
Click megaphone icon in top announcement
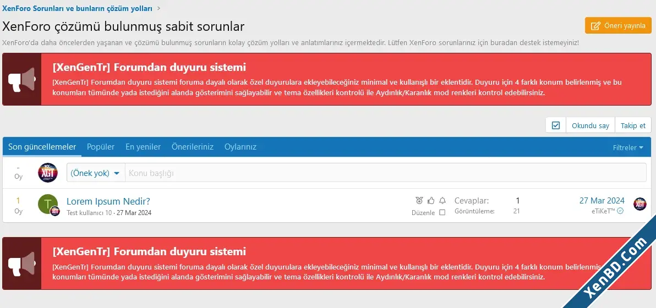[22, 79]
